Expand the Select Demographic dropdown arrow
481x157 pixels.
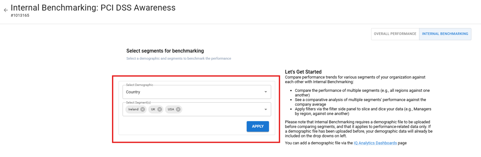266,92
